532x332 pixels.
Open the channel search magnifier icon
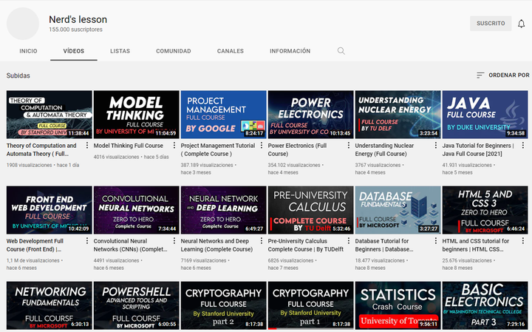pyautogui.click(x=341, y=51)
